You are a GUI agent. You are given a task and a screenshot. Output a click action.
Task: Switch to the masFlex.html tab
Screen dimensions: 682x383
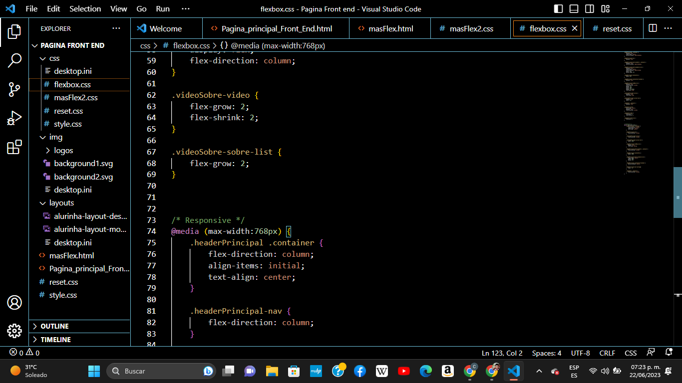pyautogui.click(x=390, y=28)
